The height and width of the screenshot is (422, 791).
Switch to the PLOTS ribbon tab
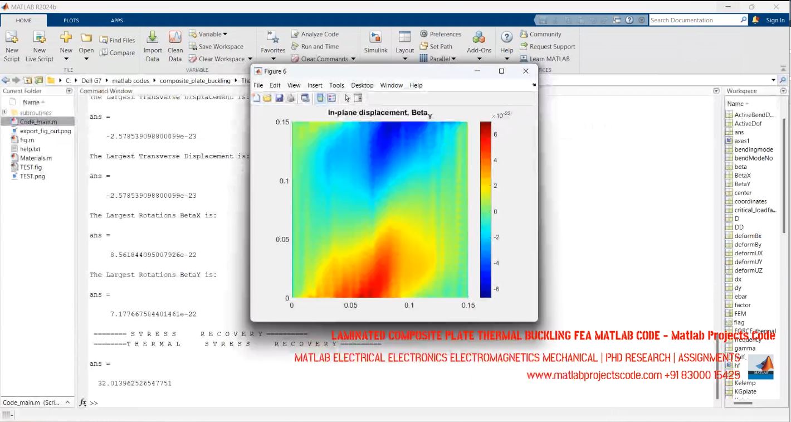(71, 20)
